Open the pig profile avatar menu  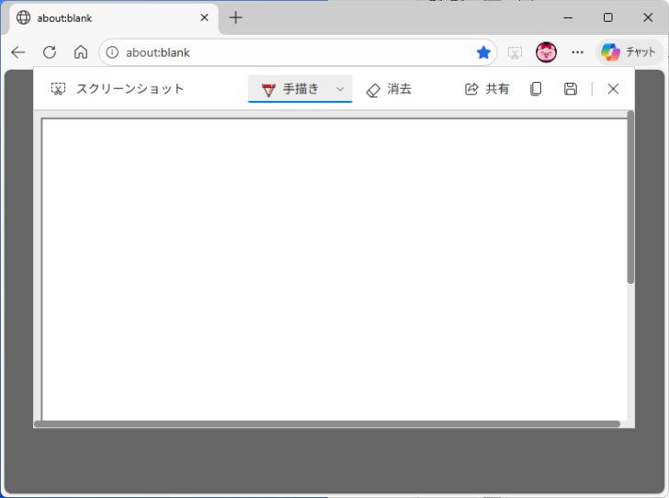click(546, 52)
